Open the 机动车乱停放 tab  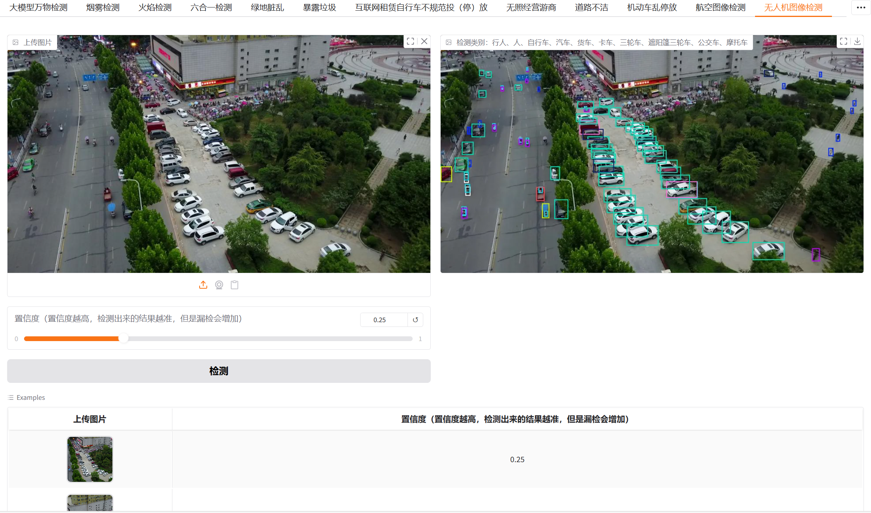pyautogui.click(x=652, y=7)
